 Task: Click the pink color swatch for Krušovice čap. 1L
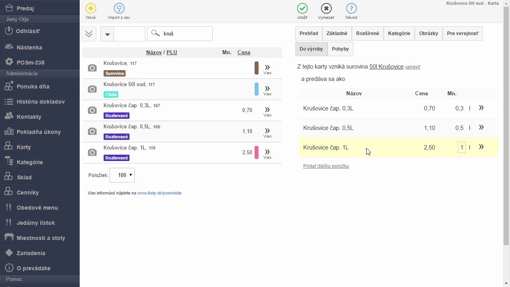257,153
